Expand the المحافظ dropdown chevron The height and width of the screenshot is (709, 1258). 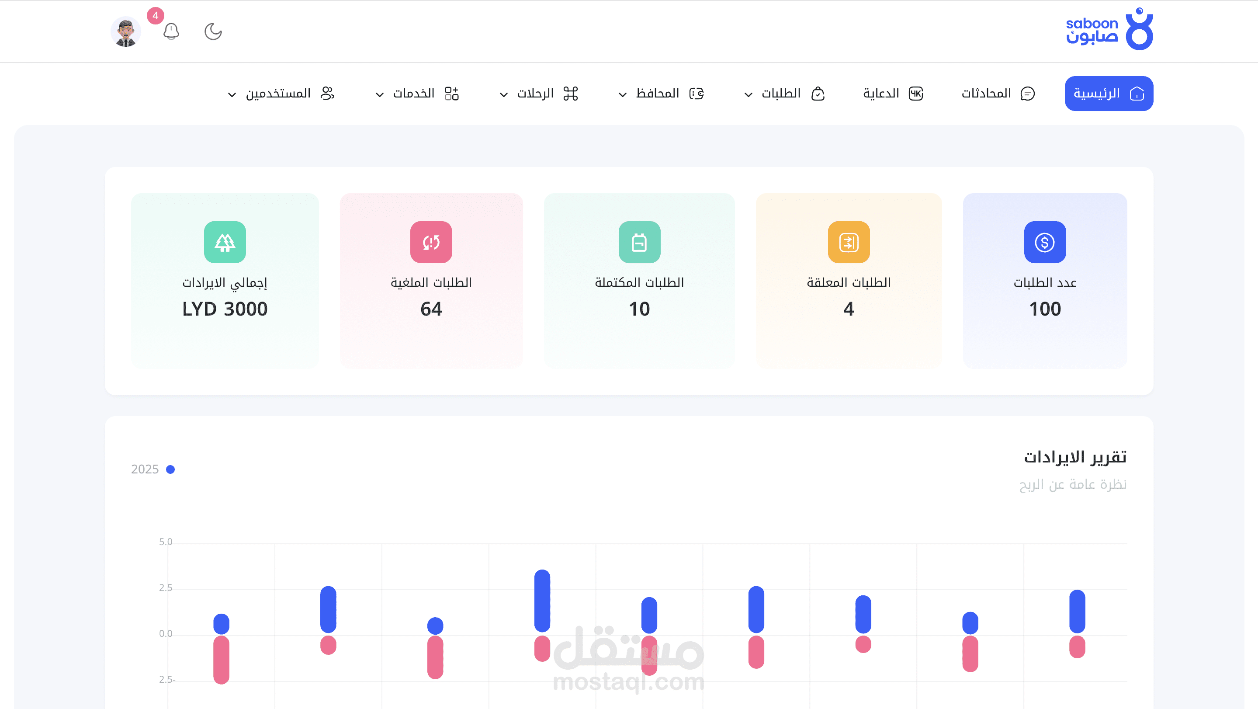(x=623, y=94)
